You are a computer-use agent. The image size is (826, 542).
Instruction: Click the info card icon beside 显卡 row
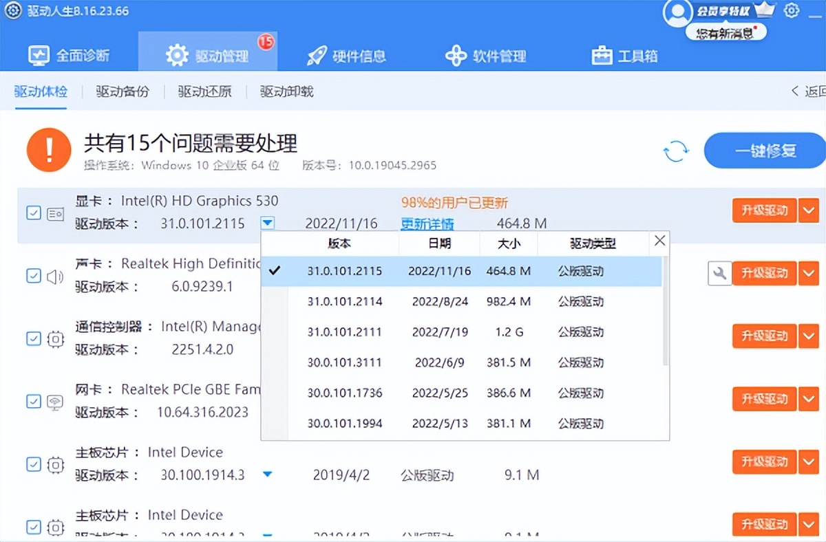(x=55, y=213)
